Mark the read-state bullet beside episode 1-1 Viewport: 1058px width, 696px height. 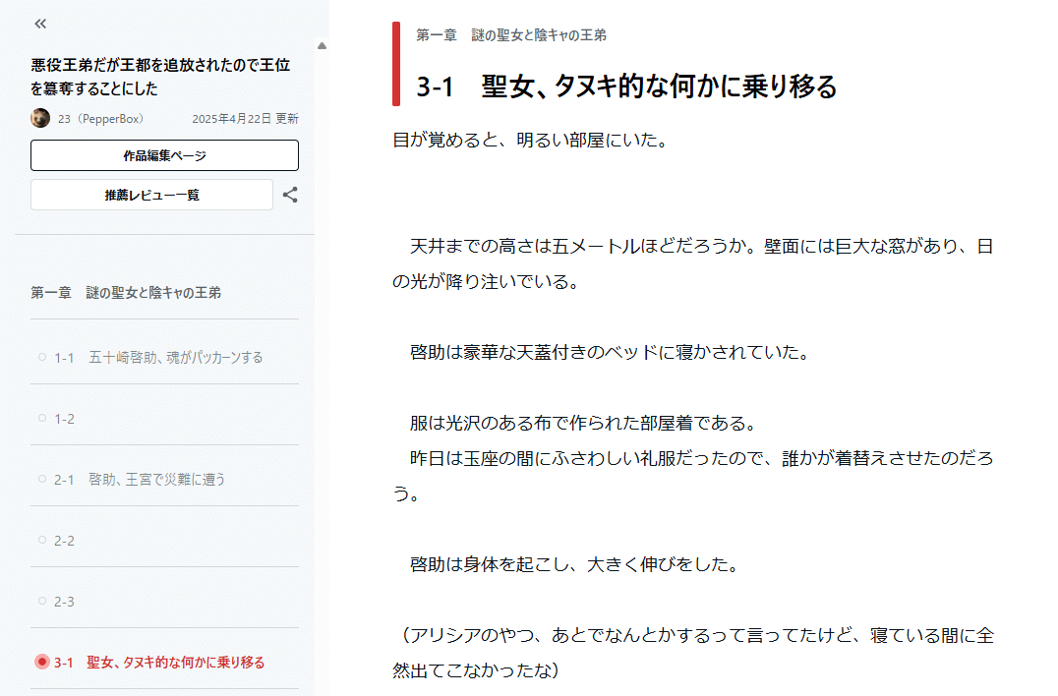pyautogui.click(x=40, y=358)
